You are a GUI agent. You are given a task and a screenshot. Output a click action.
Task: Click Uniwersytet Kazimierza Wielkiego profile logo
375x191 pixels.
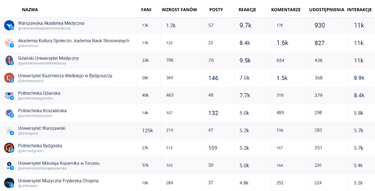(x=9, y=78)
